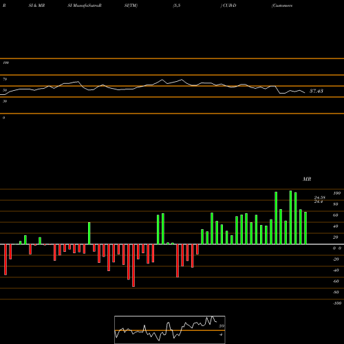Click the 24.58 value label
The height and width of the screenshot is (344, 344).
[x=319, y=197]
